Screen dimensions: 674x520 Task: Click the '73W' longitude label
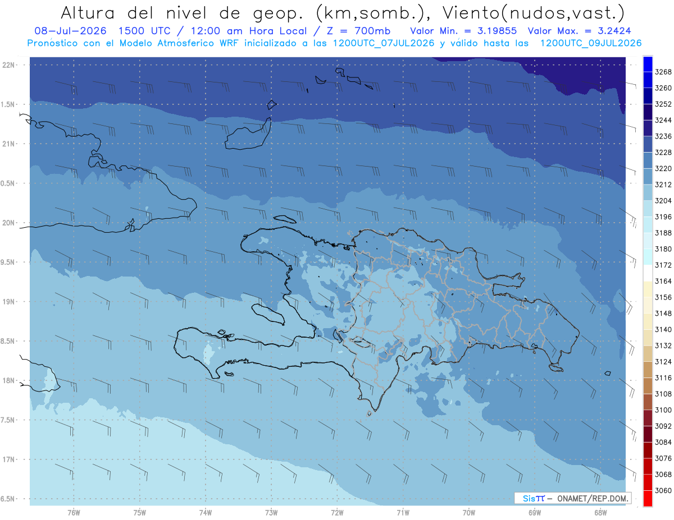pos(271,513)
